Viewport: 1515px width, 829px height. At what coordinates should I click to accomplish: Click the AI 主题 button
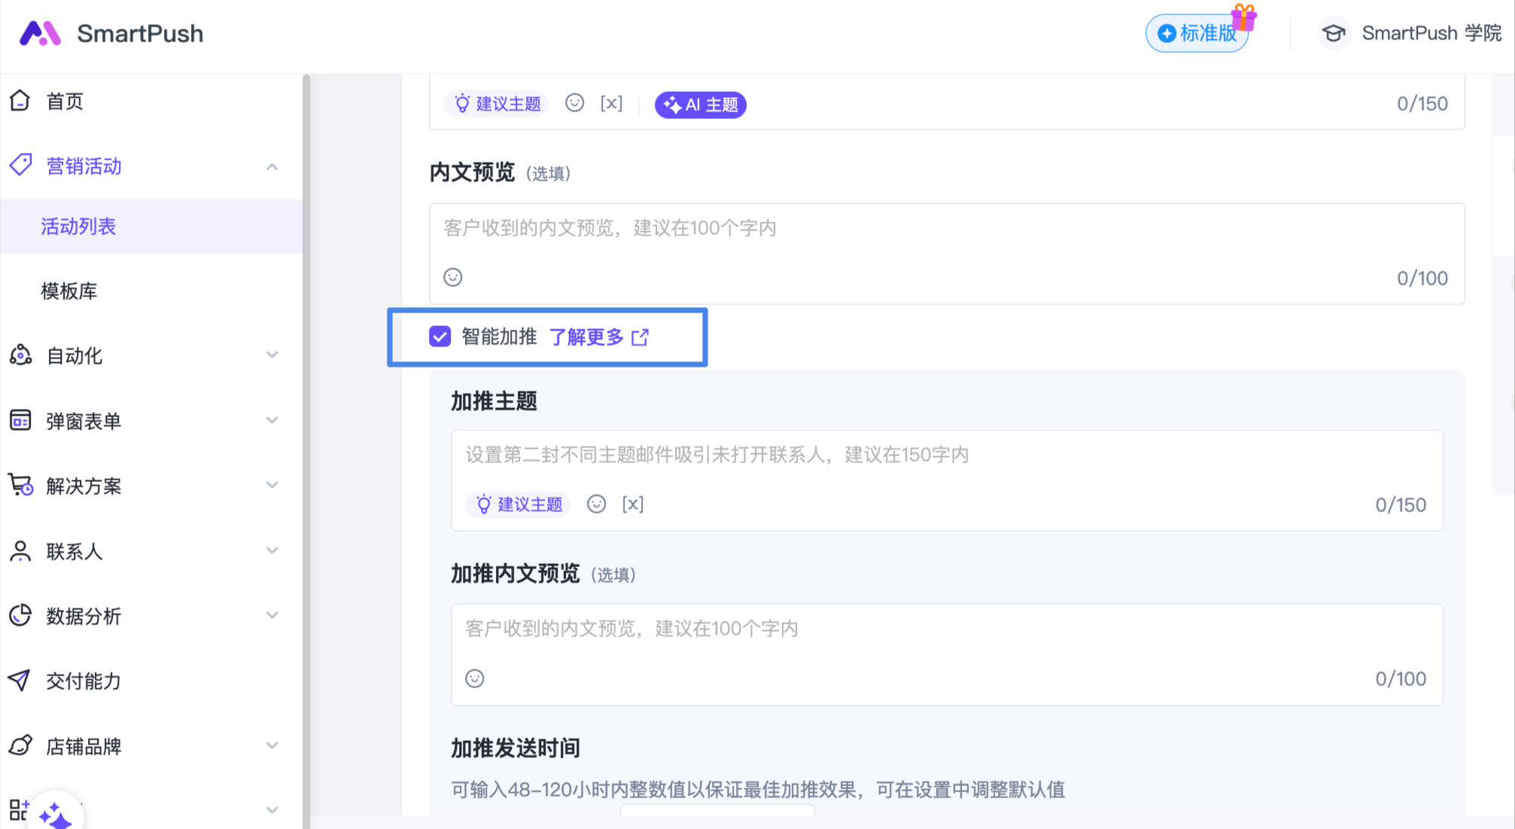tap(700, 105)
